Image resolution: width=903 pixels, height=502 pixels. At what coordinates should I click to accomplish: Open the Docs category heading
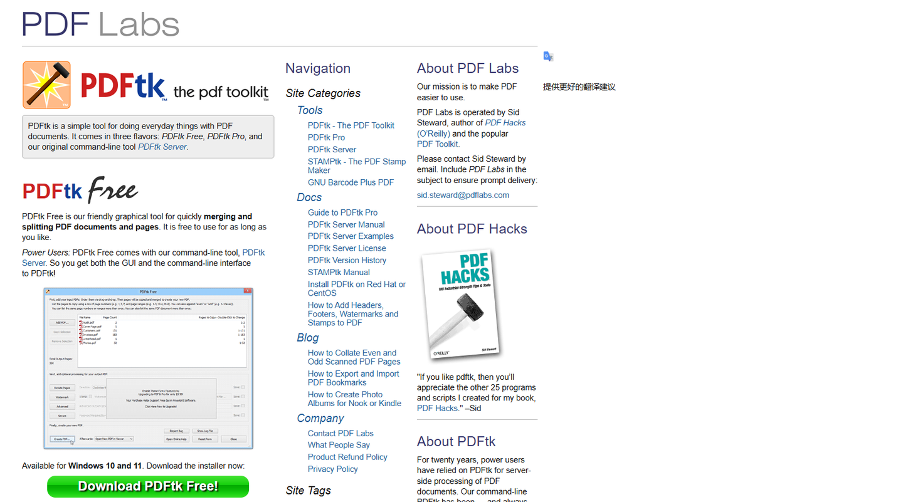tap(309, 197)
